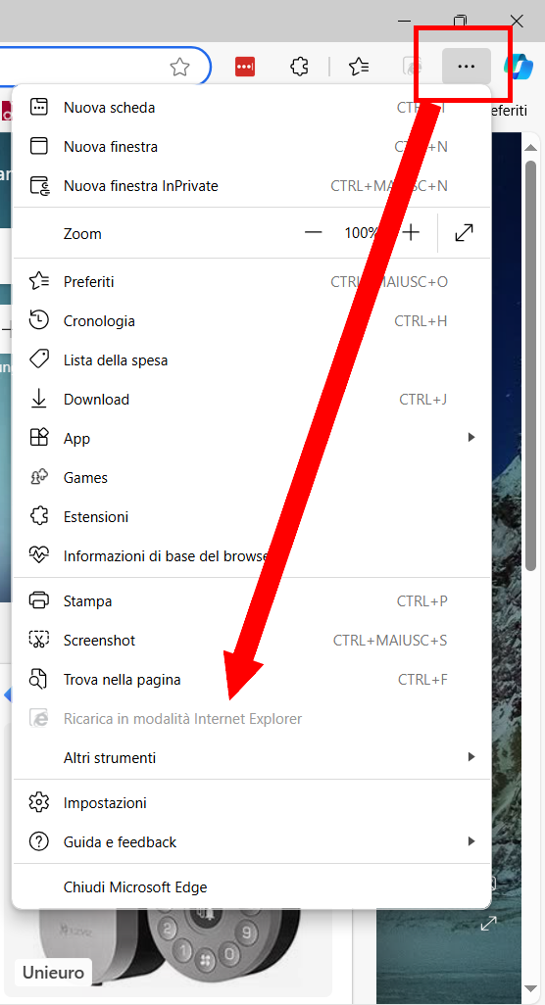Open the Extensions puzzle icon in toolbar
Image resolution: width=545 pixels, height=1005 pixels.
tap(299, 66)
